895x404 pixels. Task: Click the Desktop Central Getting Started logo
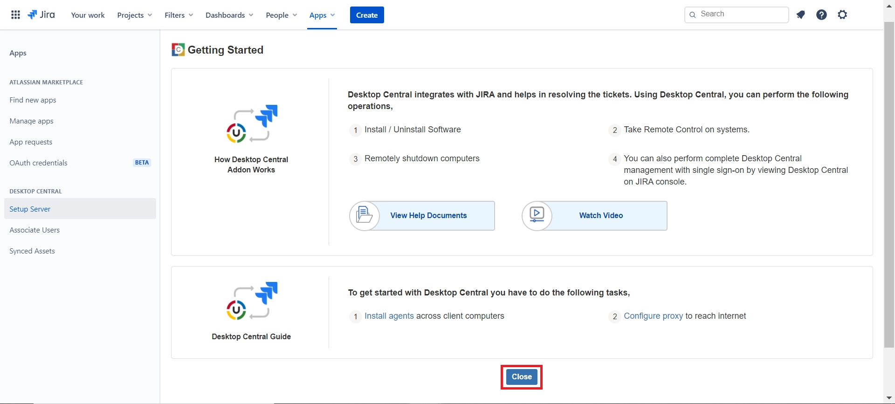coord(178,49)
